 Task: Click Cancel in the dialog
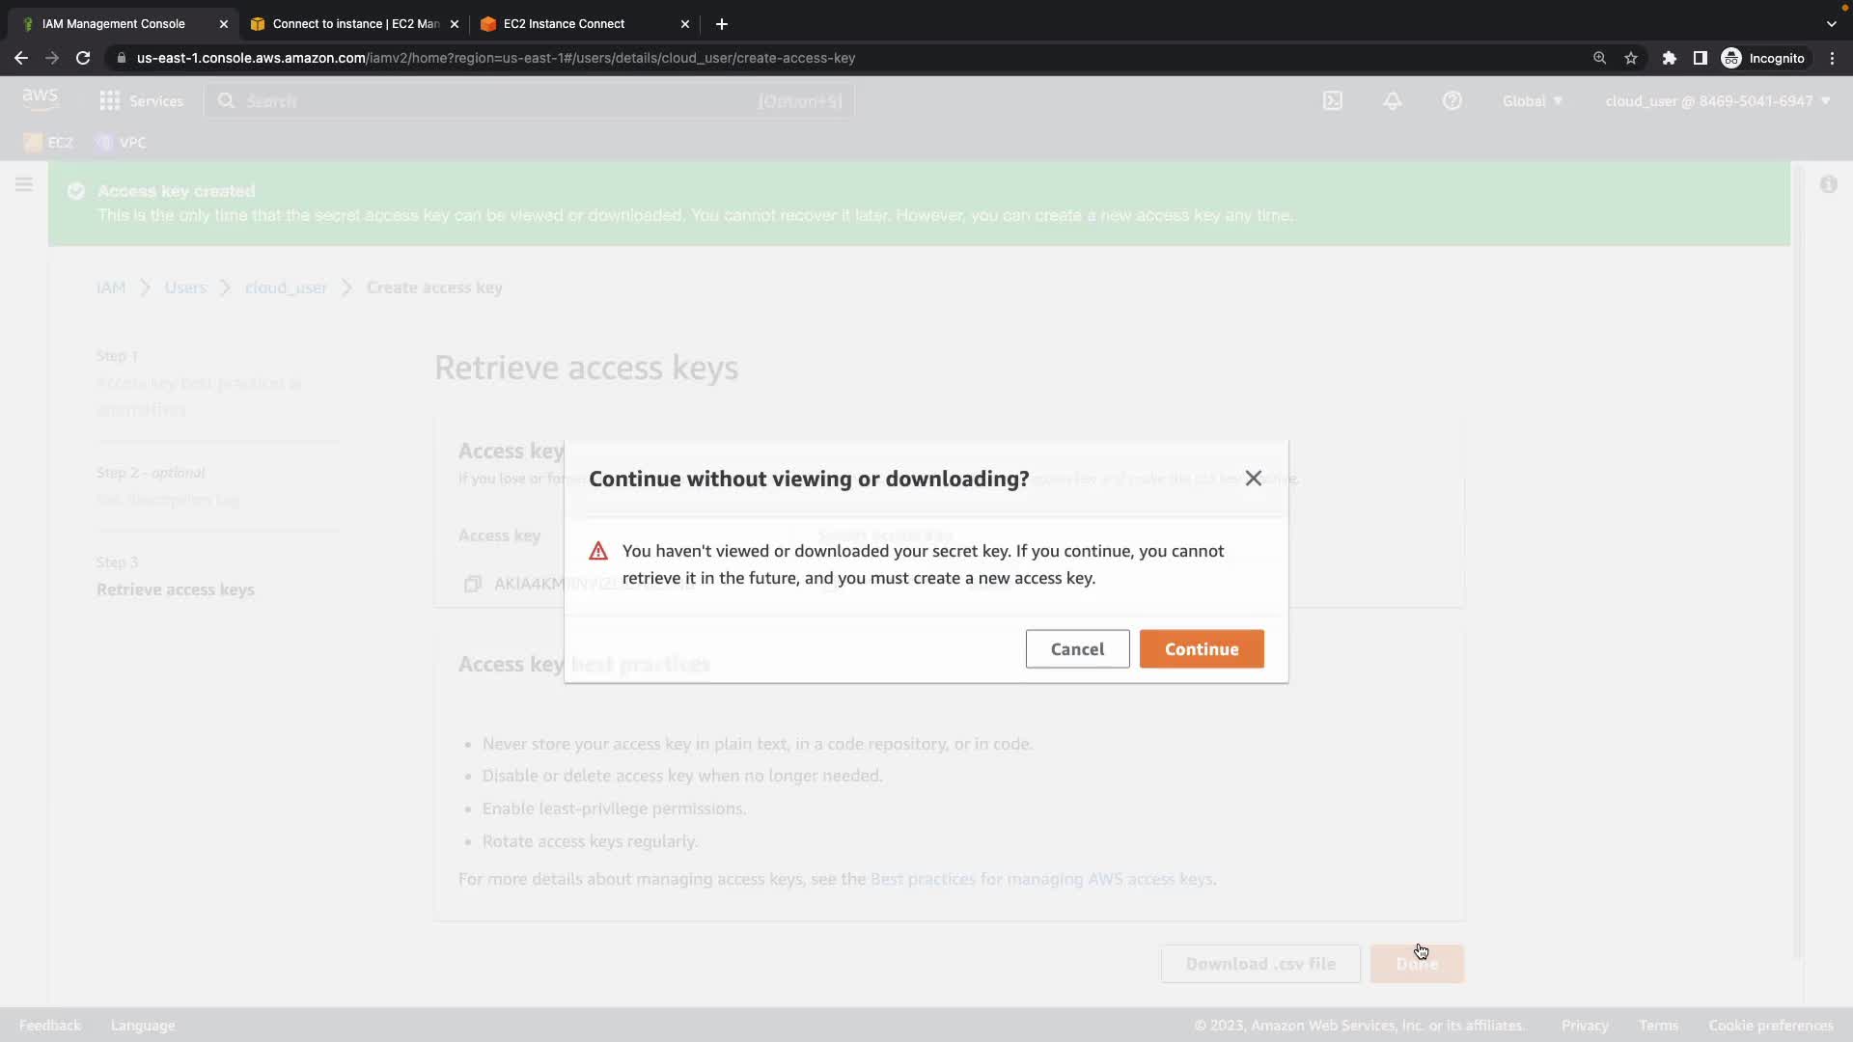pos(1077,649)
